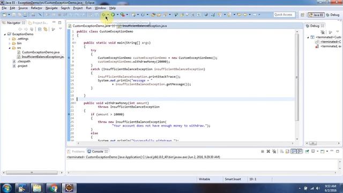Open the Run menu
The image size is (343, 193).
click(x=88, y=8)
